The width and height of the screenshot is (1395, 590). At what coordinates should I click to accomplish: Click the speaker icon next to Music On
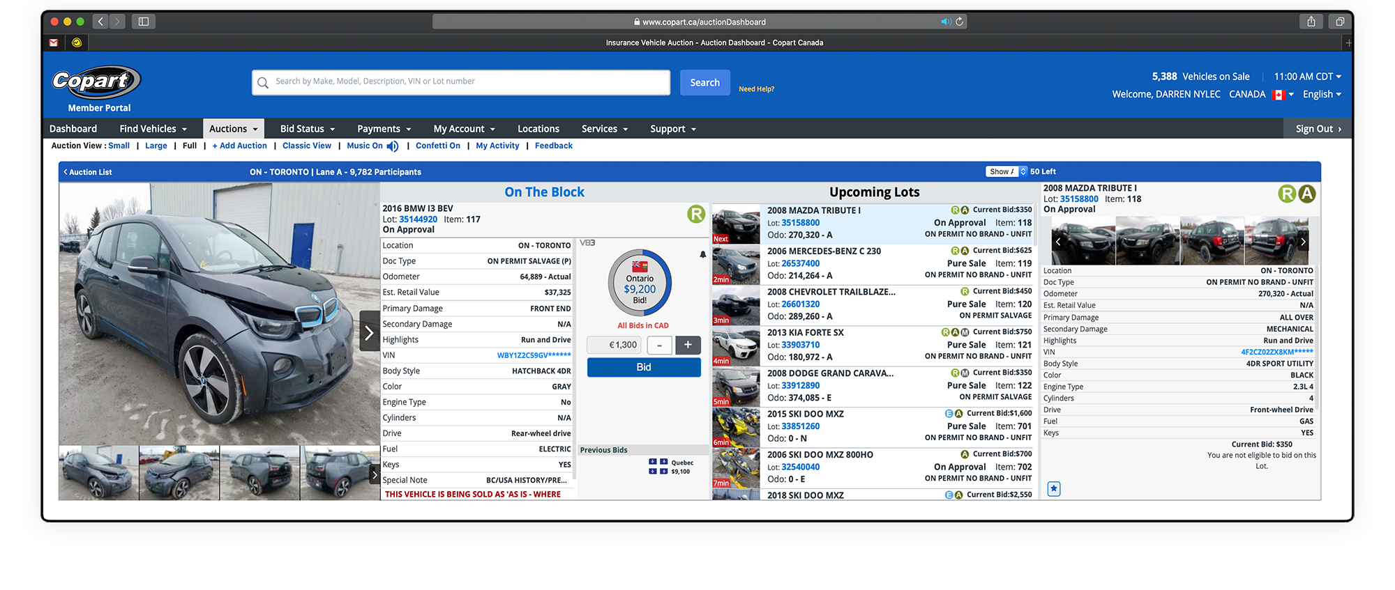point(393,146)
